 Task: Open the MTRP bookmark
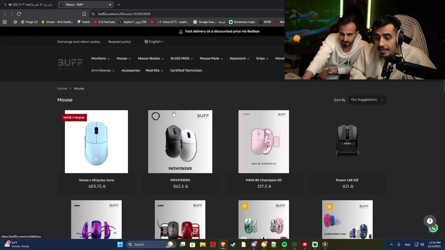click(265, 22)
